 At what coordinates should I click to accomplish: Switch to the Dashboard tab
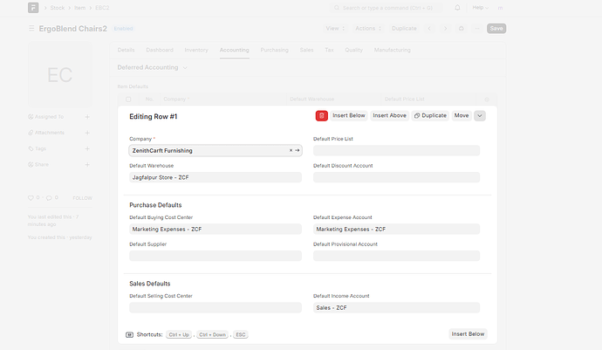click(160, 50)
